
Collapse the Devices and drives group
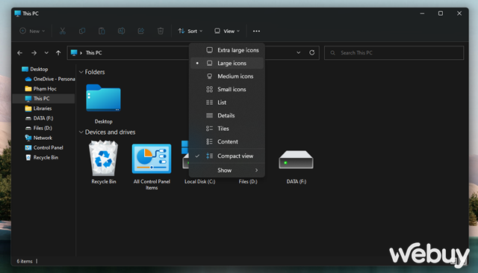tap(81, 132)
